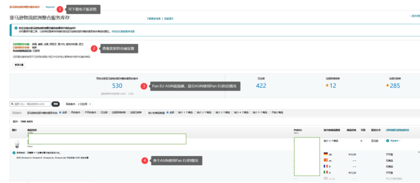Click the eligible ASIN count 530
Image resolution: width=420 pixels, height=183 pixels.
(117, 86)
